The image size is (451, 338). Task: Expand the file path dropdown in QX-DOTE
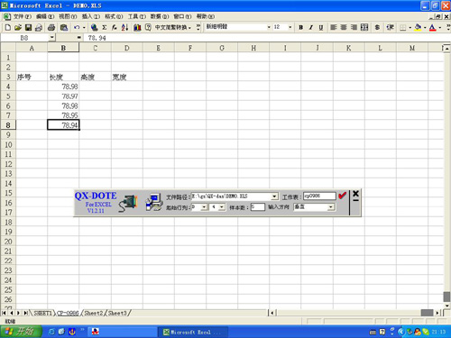click(274, 196)
